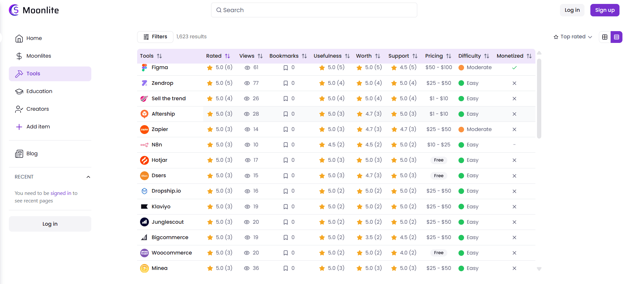Focus the Search input field
Image resolution: width=628 pixels, height=284 pixels.
point(314,10)
